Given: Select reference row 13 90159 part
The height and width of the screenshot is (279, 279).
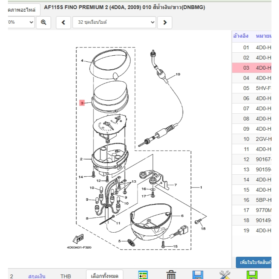Looking at the screenshot, I should [252, 169].
